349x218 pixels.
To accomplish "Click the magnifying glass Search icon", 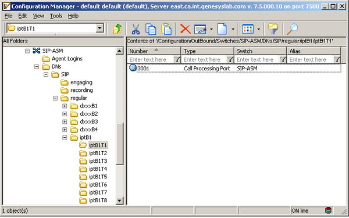I will (x=292, y=29).
